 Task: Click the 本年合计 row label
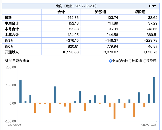coord(12,35)
